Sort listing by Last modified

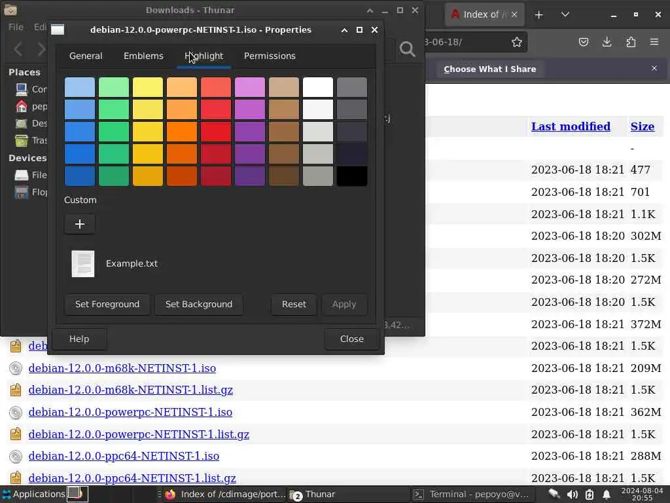[571, 126]
